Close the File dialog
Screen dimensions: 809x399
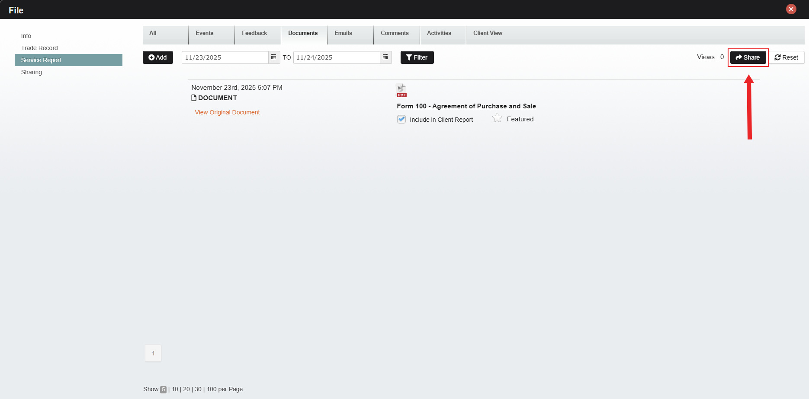(791, 9)
